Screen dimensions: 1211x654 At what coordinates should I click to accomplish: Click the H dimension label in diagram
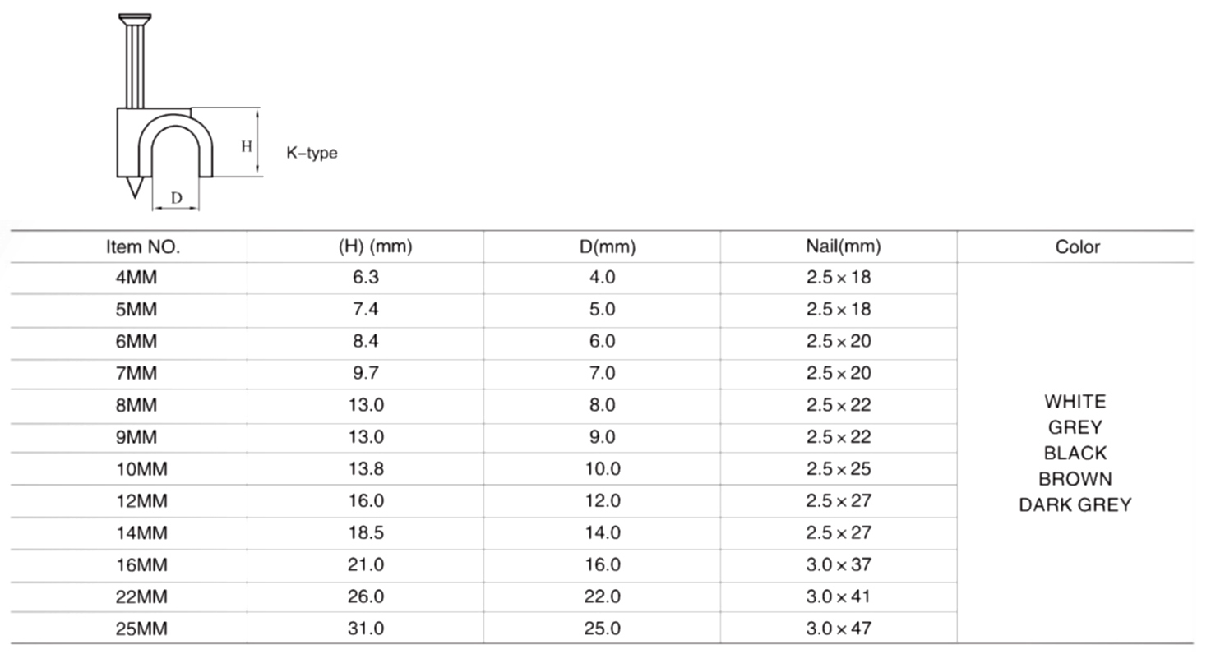coord(246,147)
